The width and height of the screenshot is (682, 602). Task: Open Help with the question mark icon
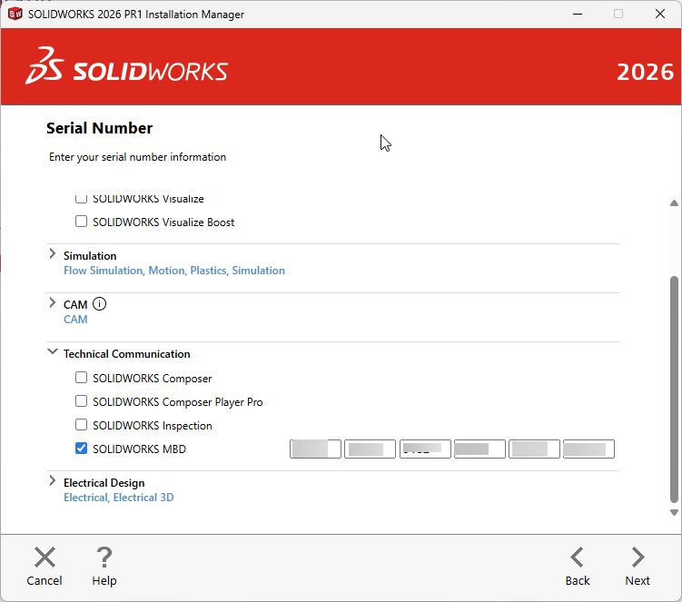(x=104, y=558)
